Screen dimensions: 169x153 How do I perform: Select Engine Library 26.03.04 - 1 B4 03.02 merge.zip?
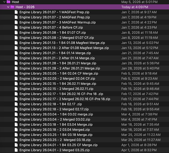click(56, 114)
